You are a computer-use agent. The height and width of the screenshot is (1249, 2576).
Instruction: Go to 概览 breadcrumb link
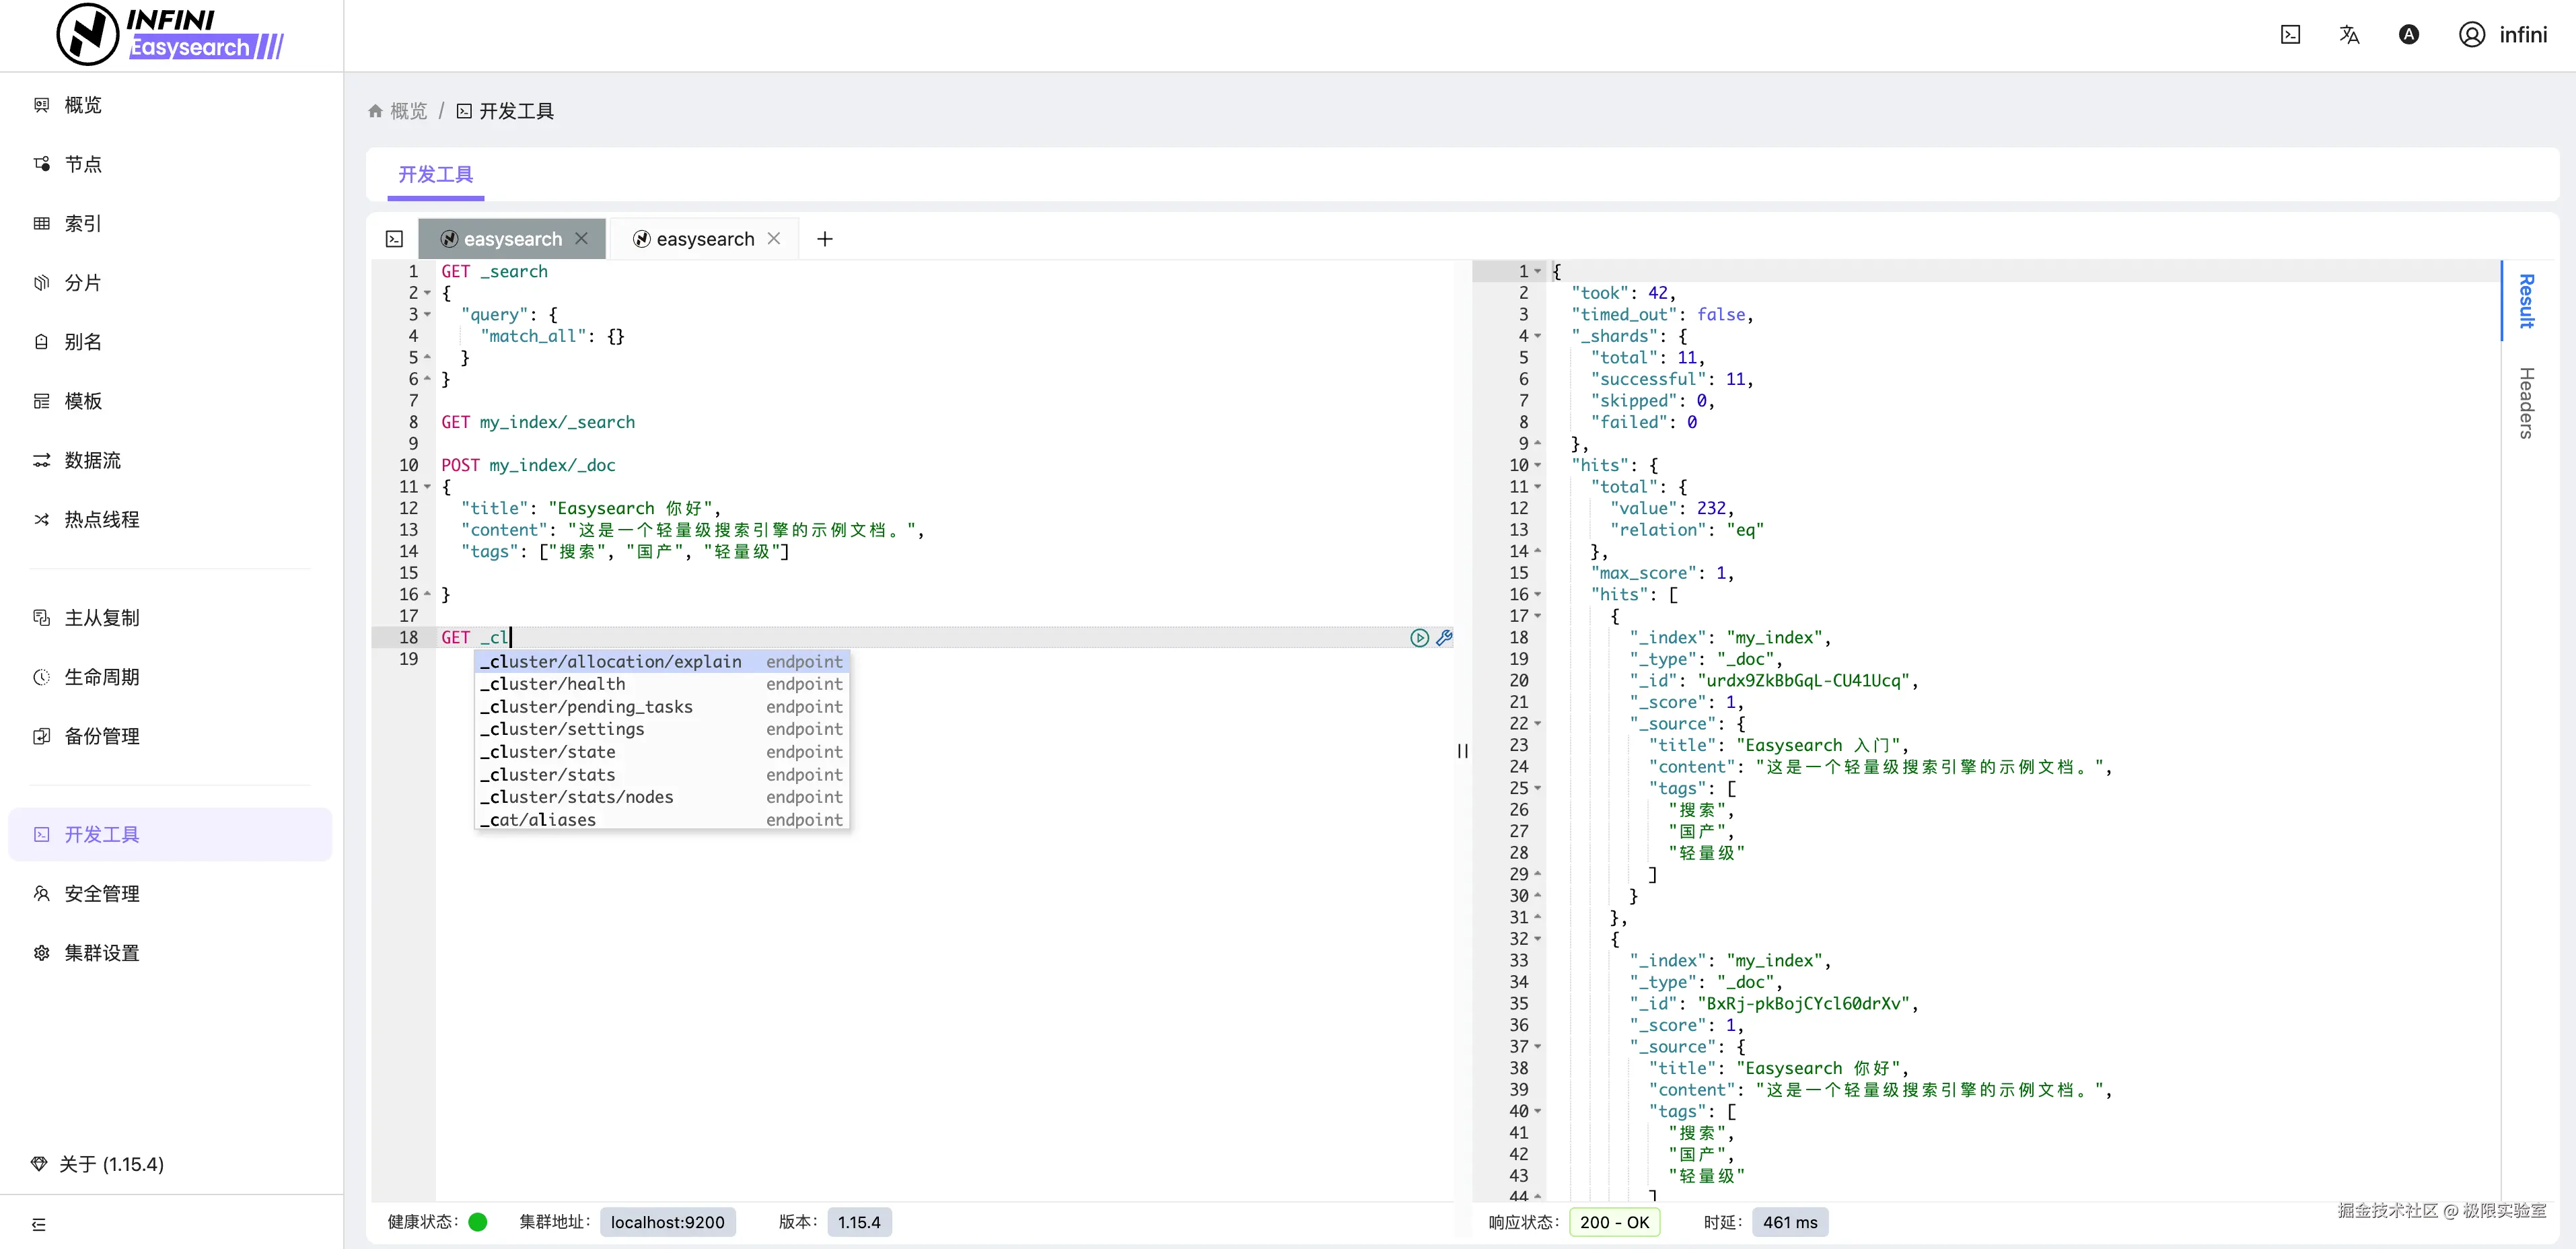pos(408,111)
